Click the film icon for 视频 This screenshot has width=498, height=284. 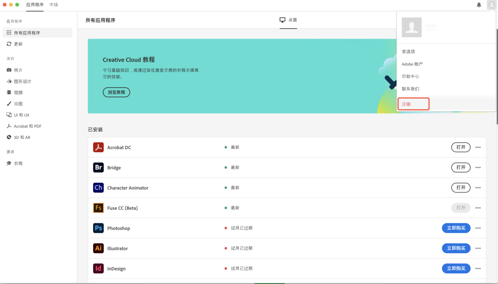tap(9, 92)
